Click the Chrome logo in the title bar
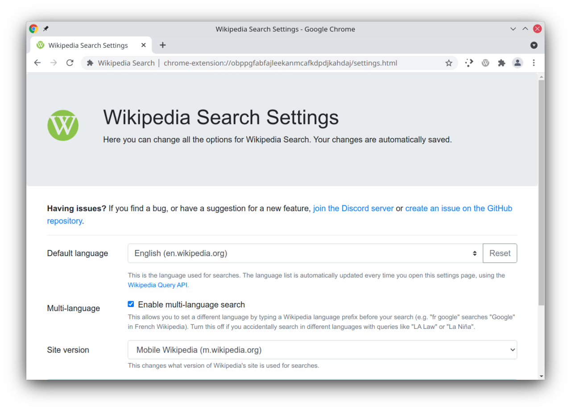 (33, 29)
